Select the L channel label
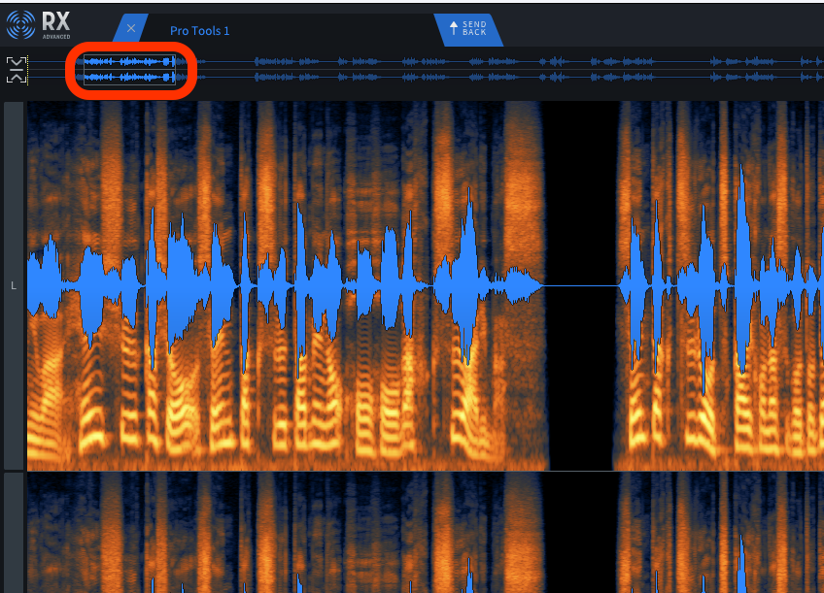Image resolution: width=824 pixels, height=593 pixels. (x=14, y=286)
